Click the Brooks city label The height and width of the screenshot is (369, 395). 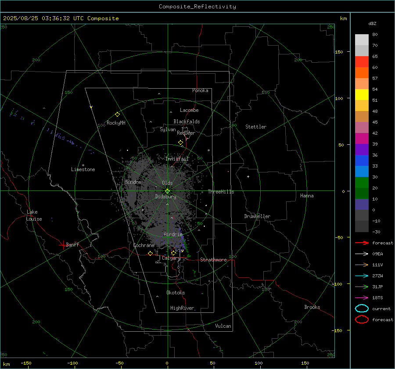[x=312, y=307]
